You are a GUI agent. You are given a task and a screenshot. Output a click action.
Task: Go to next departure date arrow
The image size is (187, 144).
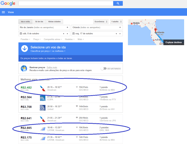tap(67, 34)
